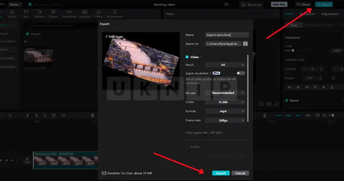Click the Share button in top bar
Screen dimensions: 344x181
point(303,4)
